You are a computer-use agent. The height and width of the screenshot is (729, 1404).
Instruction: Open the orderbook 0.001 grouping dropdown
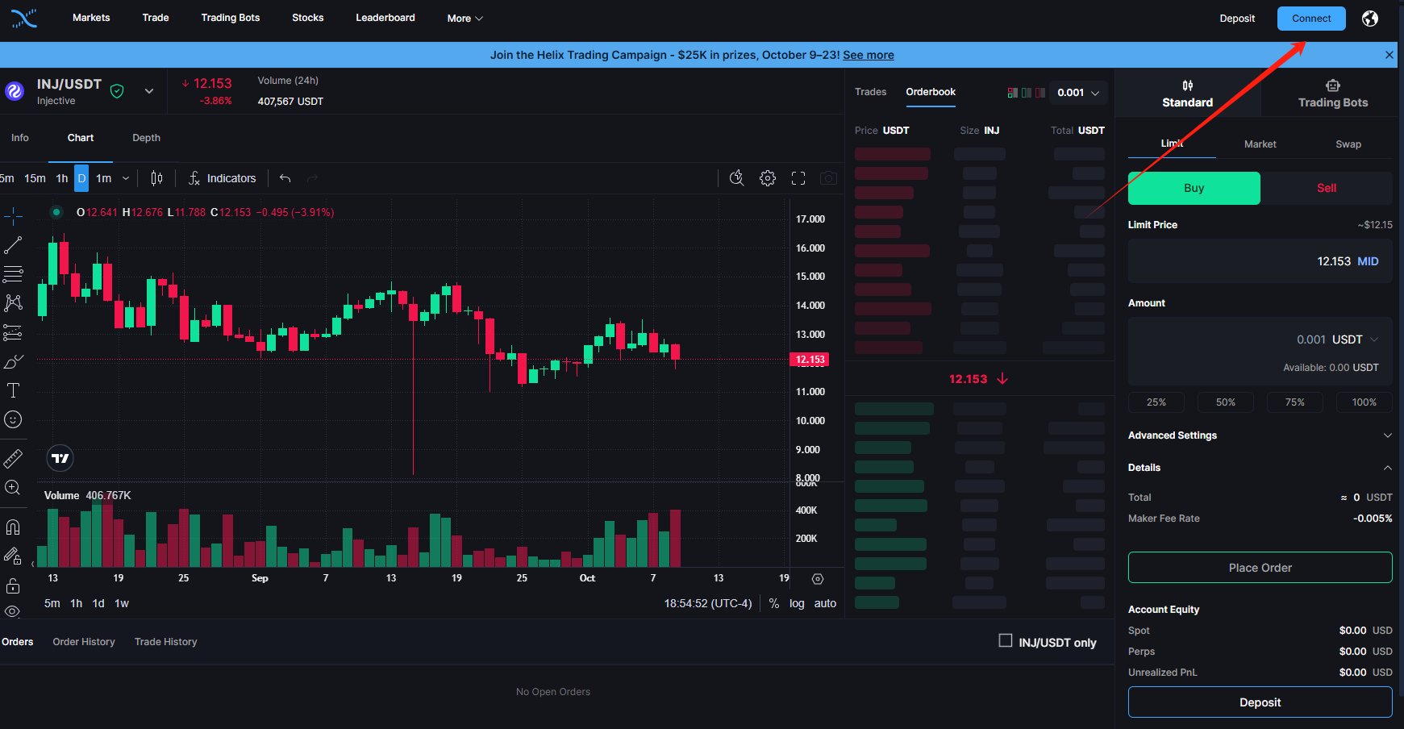(x=1078, y=93)
